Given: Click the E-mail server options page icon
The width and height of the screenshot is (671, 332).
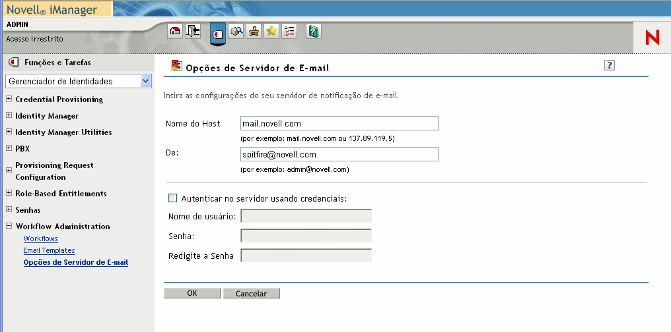Looking at the screenshot, I should pos(176,65).
